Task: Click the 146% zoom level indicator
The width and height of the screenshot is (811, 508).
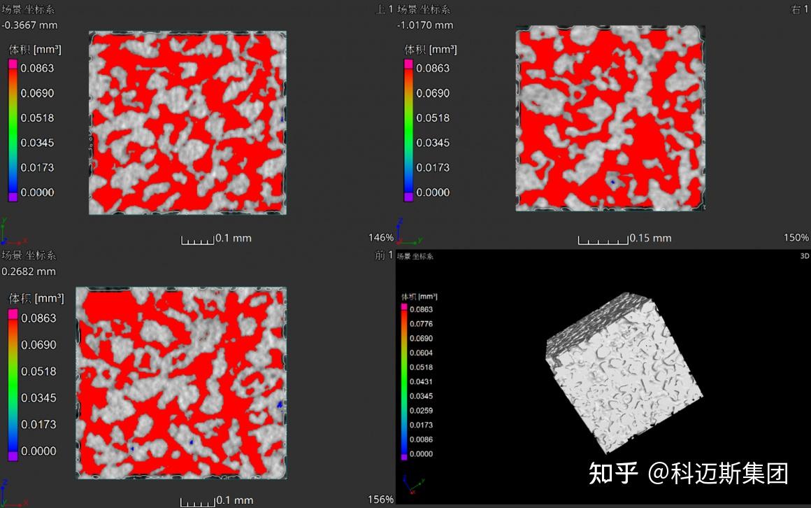Action: click(x=380, y=238)
